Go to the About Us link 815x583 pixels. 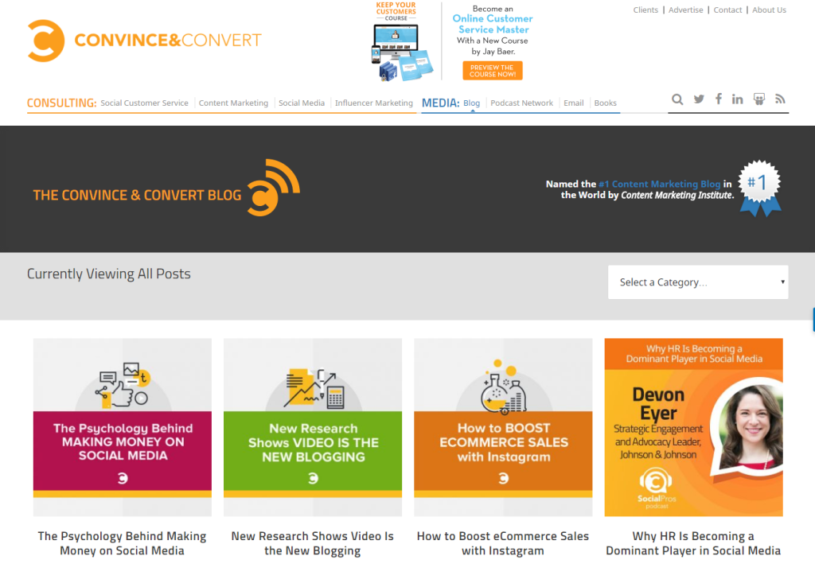coord(770,10)
